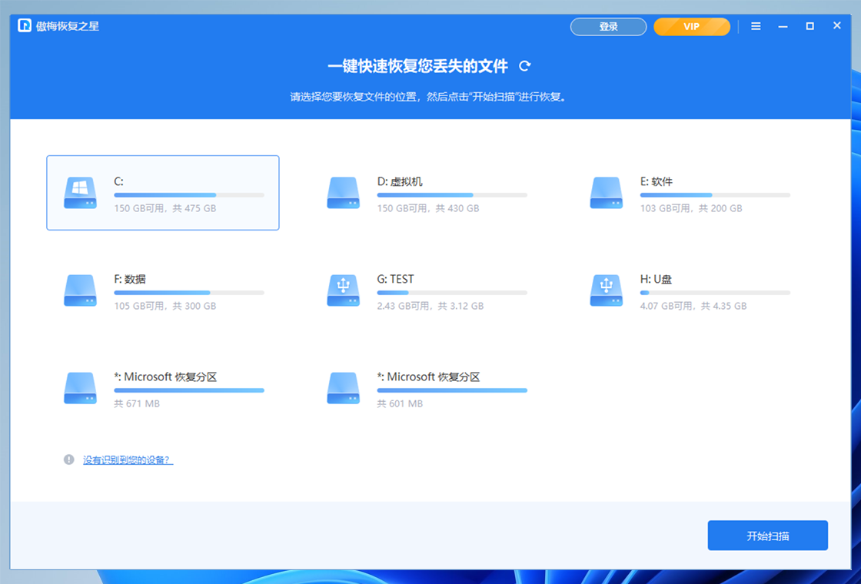Click the E: 软件 usage bar

click(x=715, y=195)
